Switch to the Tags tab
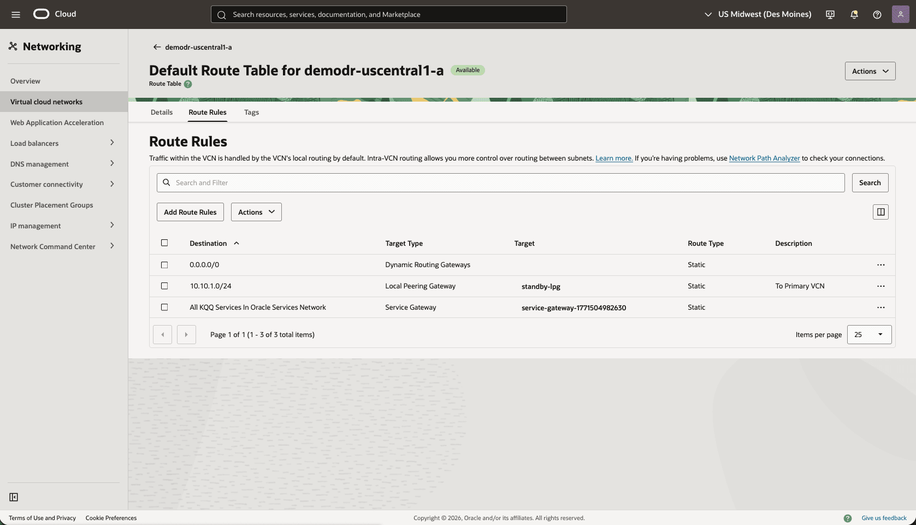916x525 pixels. [x=252, y=113]
